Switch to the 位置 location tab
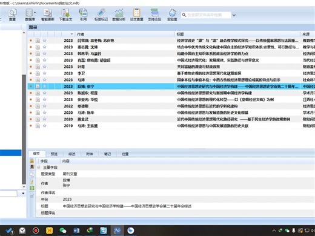The width and height of the screenshot is (315, 236). 125,154
